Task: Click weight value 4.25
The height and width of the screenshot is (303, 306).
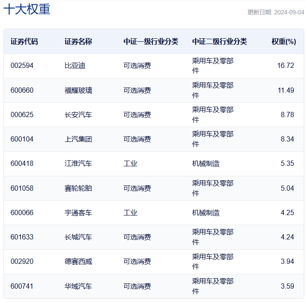Action: (x=287, y=213)
